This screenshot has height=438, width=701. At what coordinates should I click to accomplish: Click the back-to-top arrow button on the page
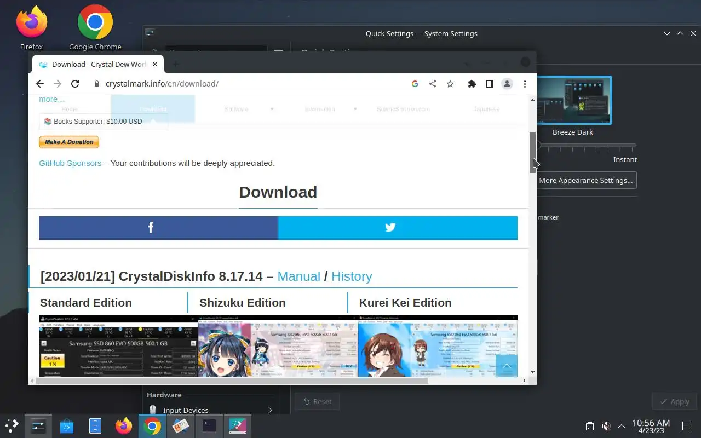(x=506, y=366)
